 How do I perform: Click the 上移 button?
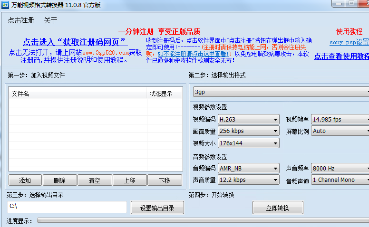pos(129,180)
